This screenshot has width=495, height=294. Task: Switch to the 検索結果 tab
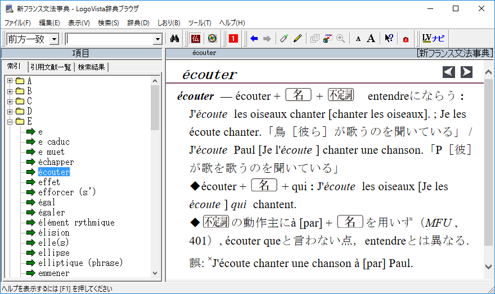click(x=91, y=67)
